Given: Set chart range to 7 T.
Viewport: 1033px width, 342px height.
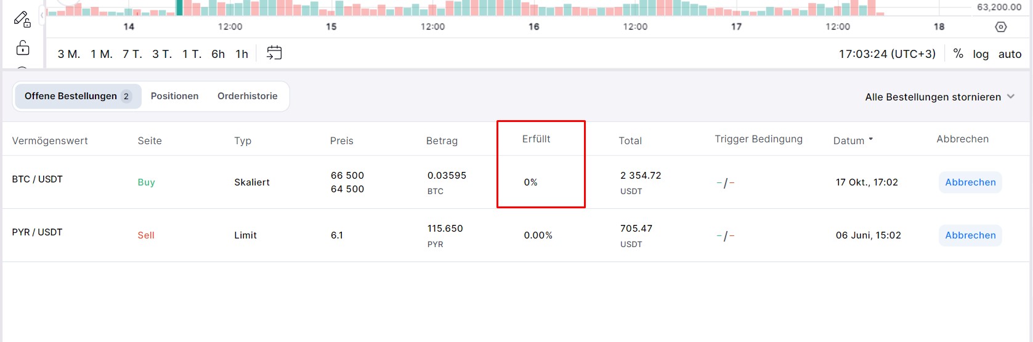Looking at the screenshot, I should [132, 54].
